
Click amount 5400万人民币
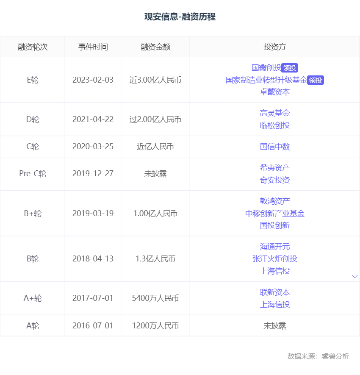click(x=155, y=298)
